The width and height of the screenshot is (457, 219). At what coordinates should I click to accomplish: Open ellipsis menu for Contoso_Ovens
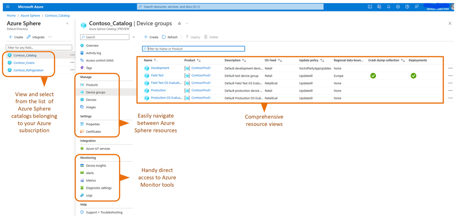click(x=72, y=63)
